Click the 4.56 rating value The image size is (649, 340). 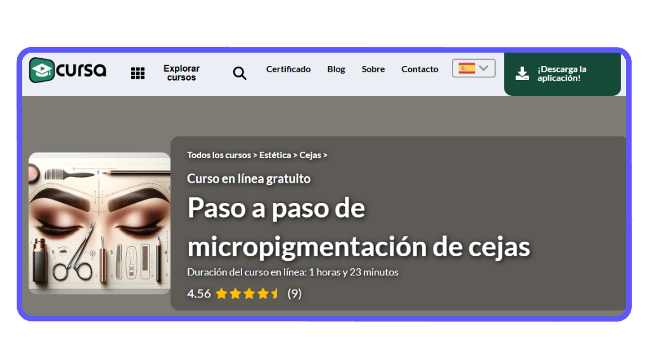198,294
